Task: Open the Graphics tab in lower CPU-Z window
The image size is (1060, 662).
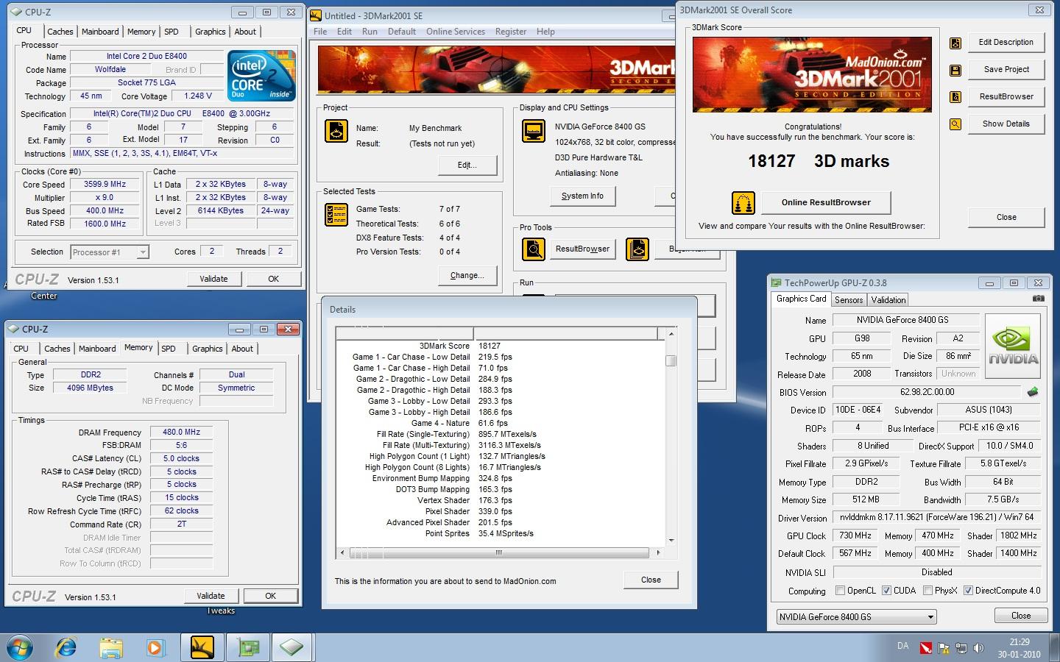Action: point(207,349)
